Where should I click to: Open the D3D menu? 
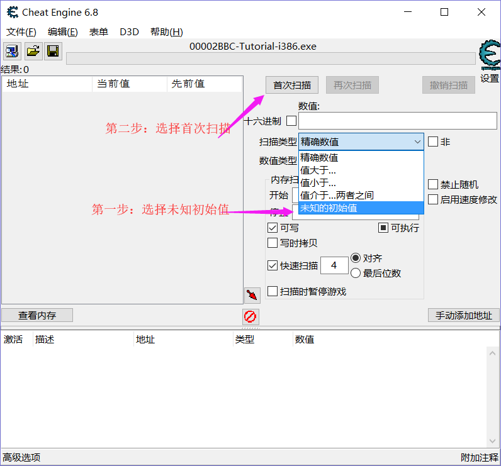[x=129, y=32]
